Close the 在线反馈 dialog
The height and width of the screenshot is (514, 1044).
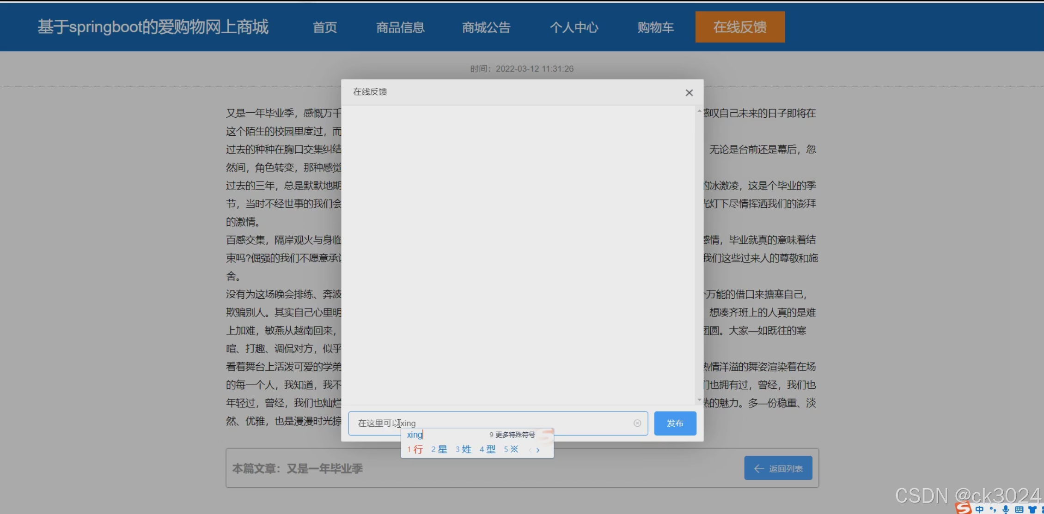point(689,93)
